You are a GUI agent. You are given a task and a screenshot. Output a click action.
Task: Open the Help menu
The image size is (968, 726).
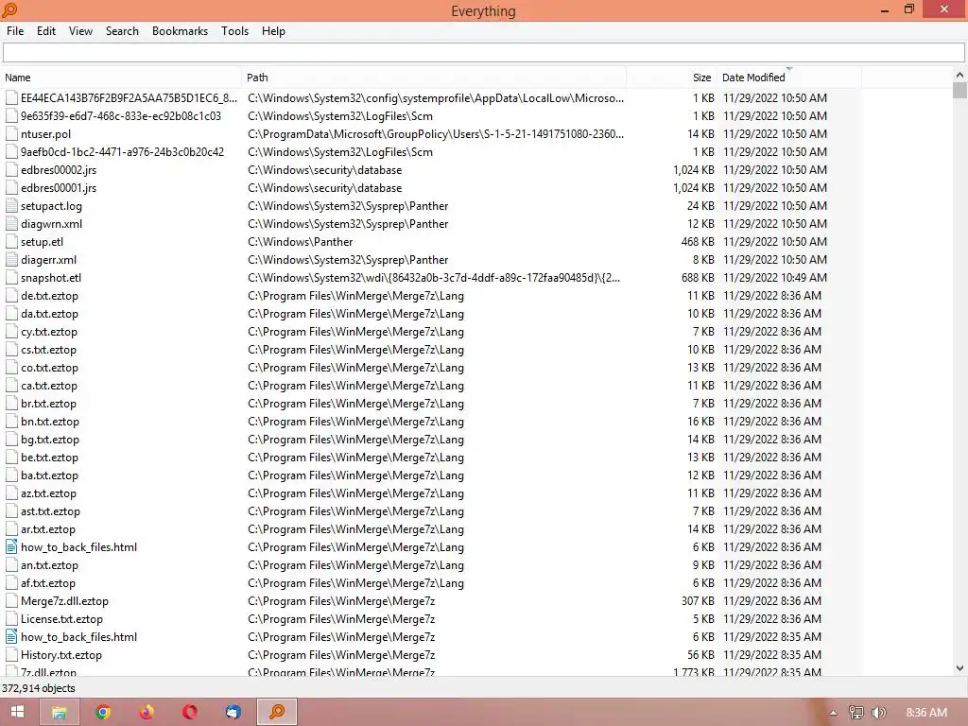pyautogui.click(x=273, y=31)
